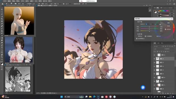Select the Rectangular Marquee tool
Image resolution: width=176 pixels, height=99 pixels.
click(x=2, y=12)
